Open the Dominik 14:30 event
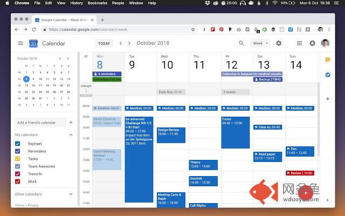 (203, 181)
